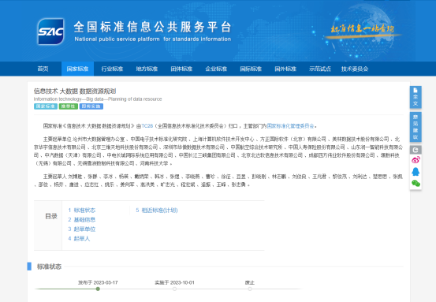436x302 pixels.
Task: Jump to 1 标准状态 in table of contents
Action: coord(82,211)
